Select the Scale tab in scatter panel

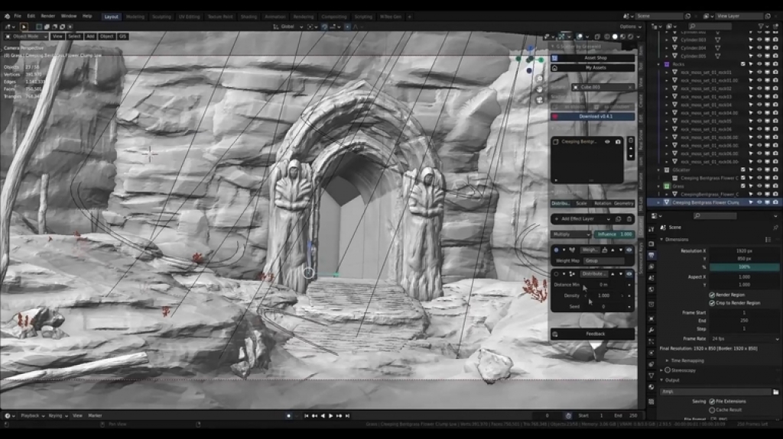[x=581, y=204]
